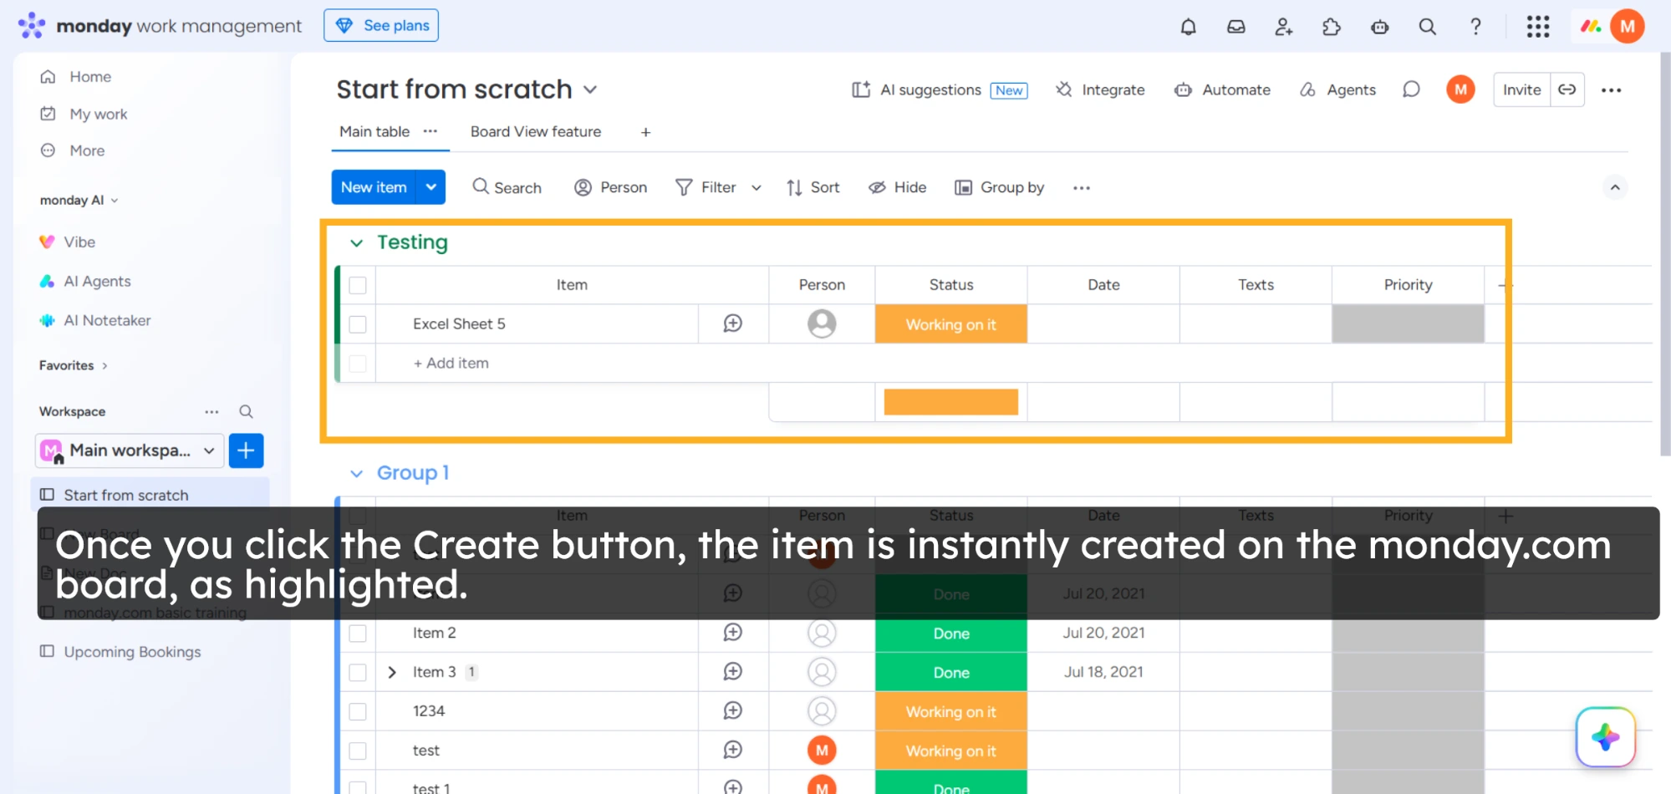The width and height of the screenshot is (1671, 794).
Task: Collapse the Testing group
Action: (x=356, y=243)
